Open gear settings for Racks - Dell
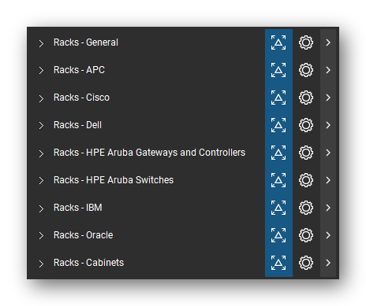The image size is (366, 306). click(306, 125)
